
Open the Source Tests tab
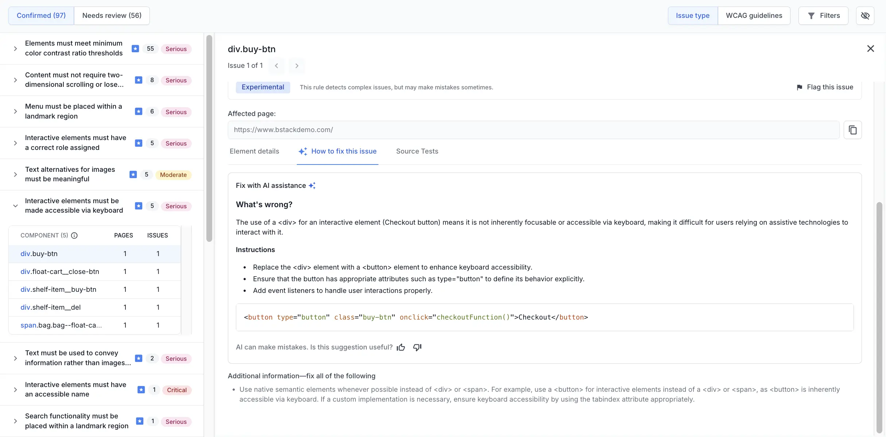(417, 151)
